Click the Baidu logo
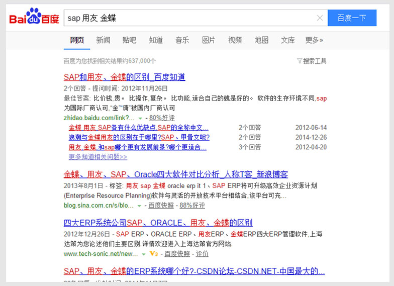 pyautogui.click(x=34, y=16)
